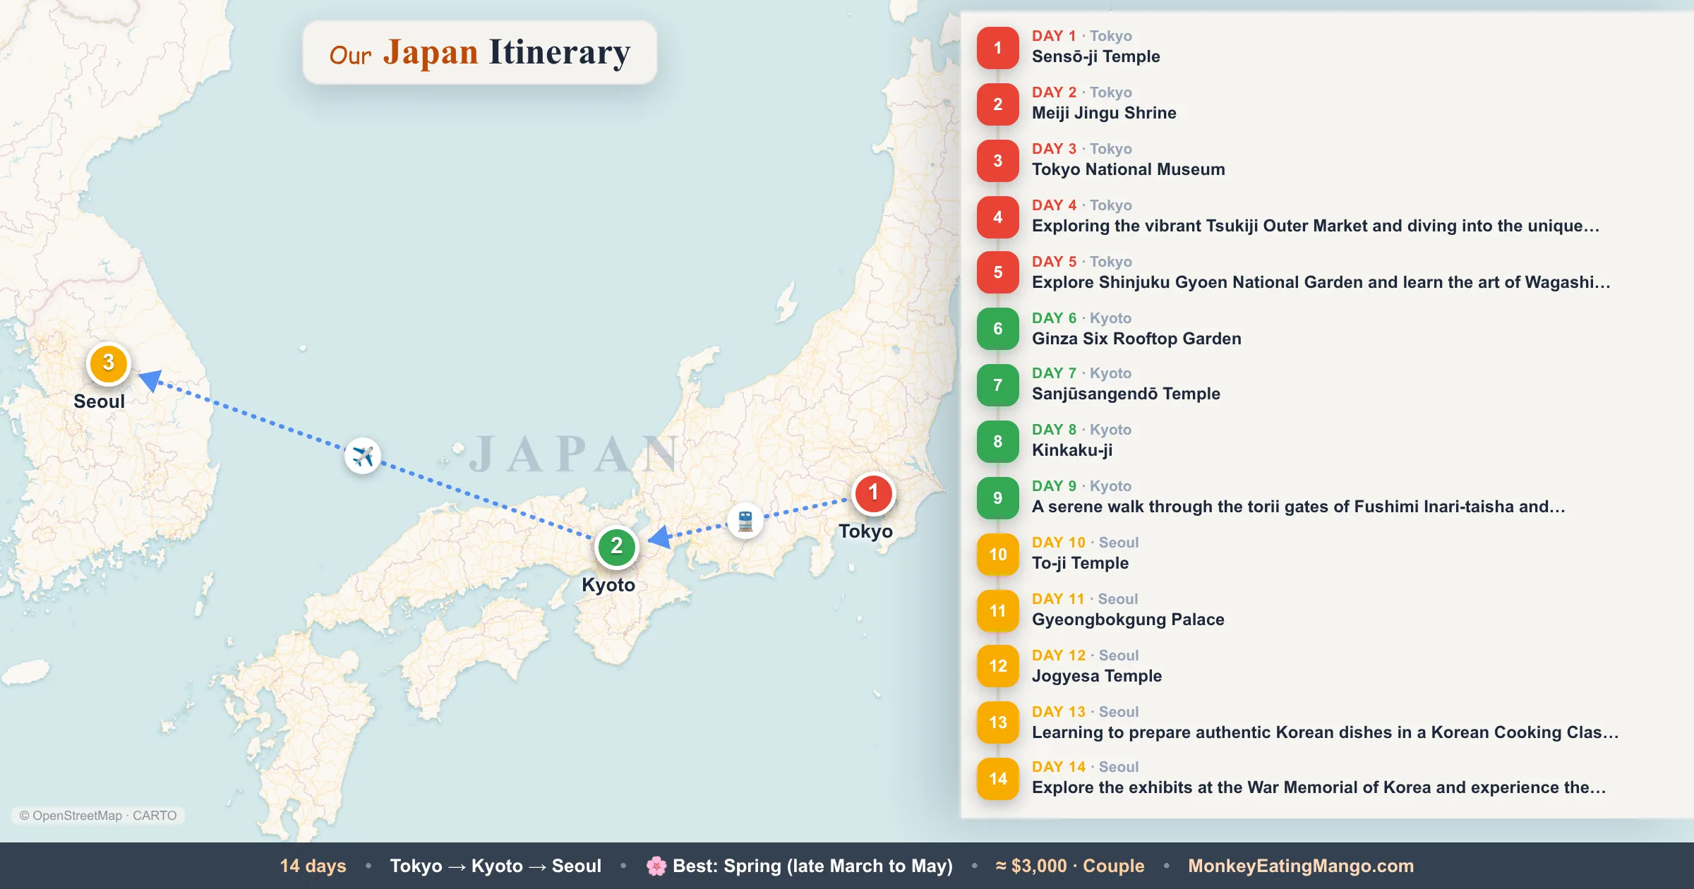Select the yellow Day 12 badge

[x=997, y=666]
